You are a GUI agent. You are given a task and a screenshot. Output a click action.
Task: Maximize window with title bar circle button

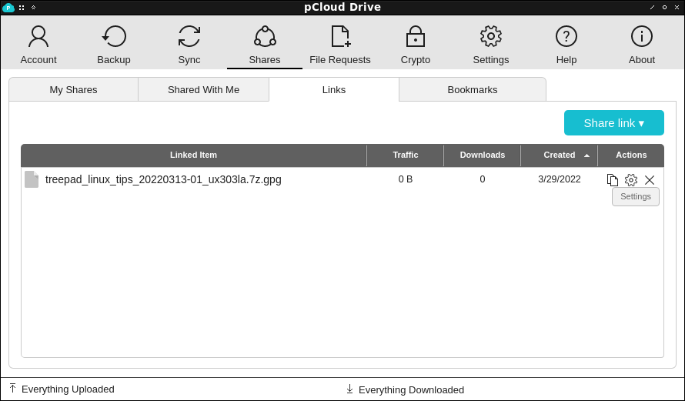(x=664, y=8)
